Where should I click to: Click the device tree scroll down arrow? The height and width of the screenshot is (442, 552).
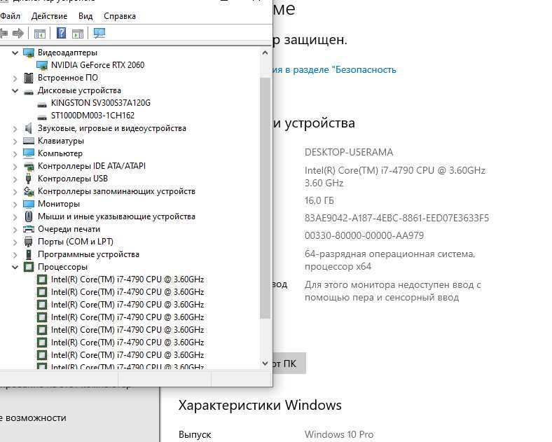pos(265,363)
